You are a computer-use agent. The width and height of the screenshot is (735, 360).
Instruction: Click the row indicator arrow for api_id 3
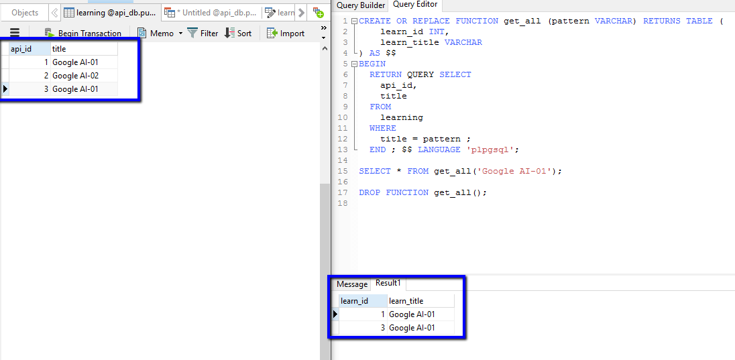(x=5, y=88)
